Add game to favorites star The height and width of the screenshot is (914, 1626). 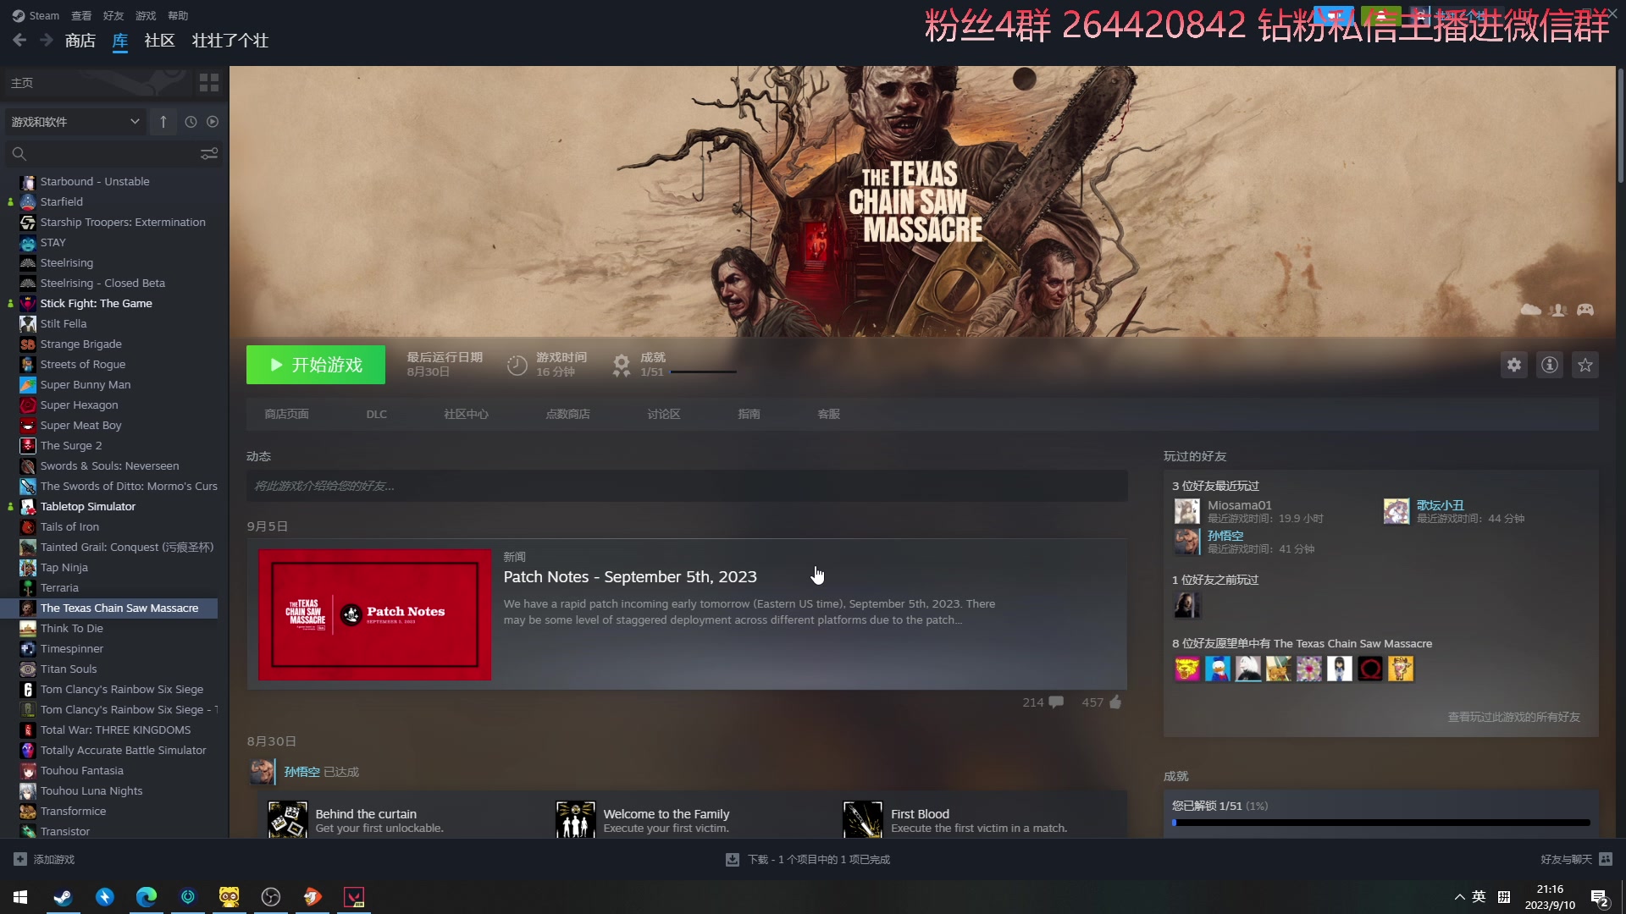[x=1585, y=365]
